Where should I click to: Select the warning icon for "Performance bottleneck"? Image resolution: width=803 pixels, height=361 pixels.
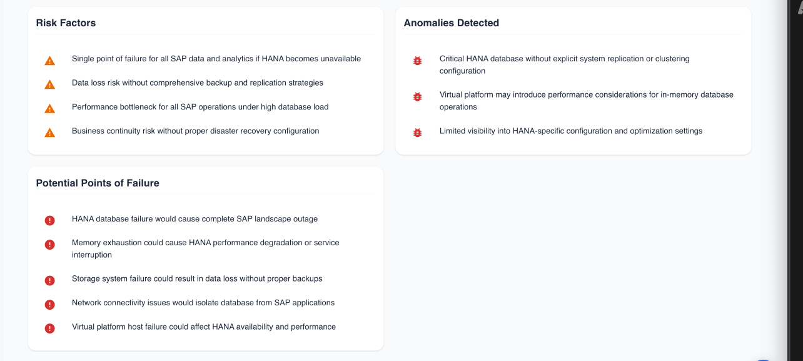coord(49,108)
